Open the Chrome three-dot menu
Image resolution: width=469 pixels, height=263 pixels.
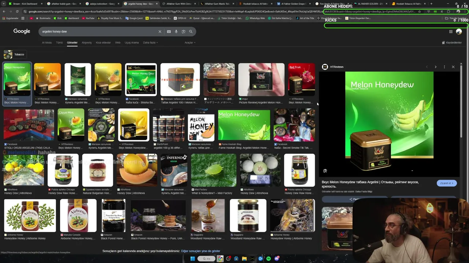[465, 11]
